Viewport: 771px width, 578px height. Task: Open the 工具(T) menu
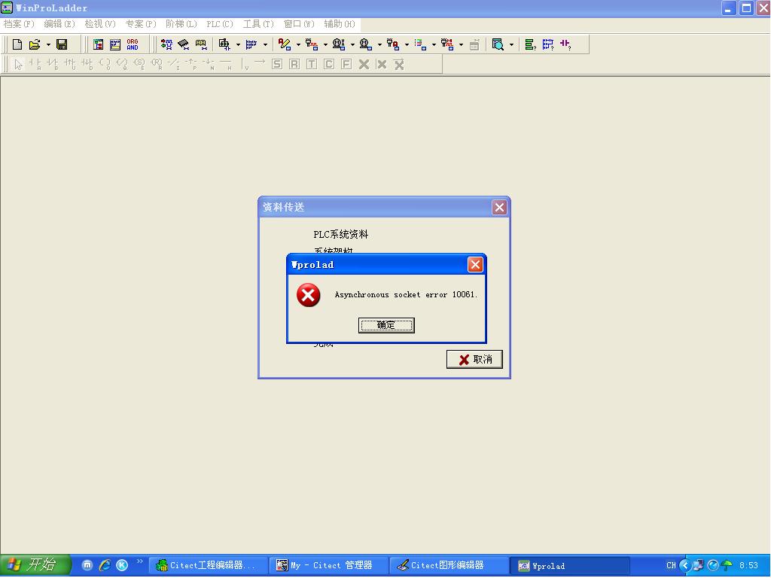click(258, 24)
